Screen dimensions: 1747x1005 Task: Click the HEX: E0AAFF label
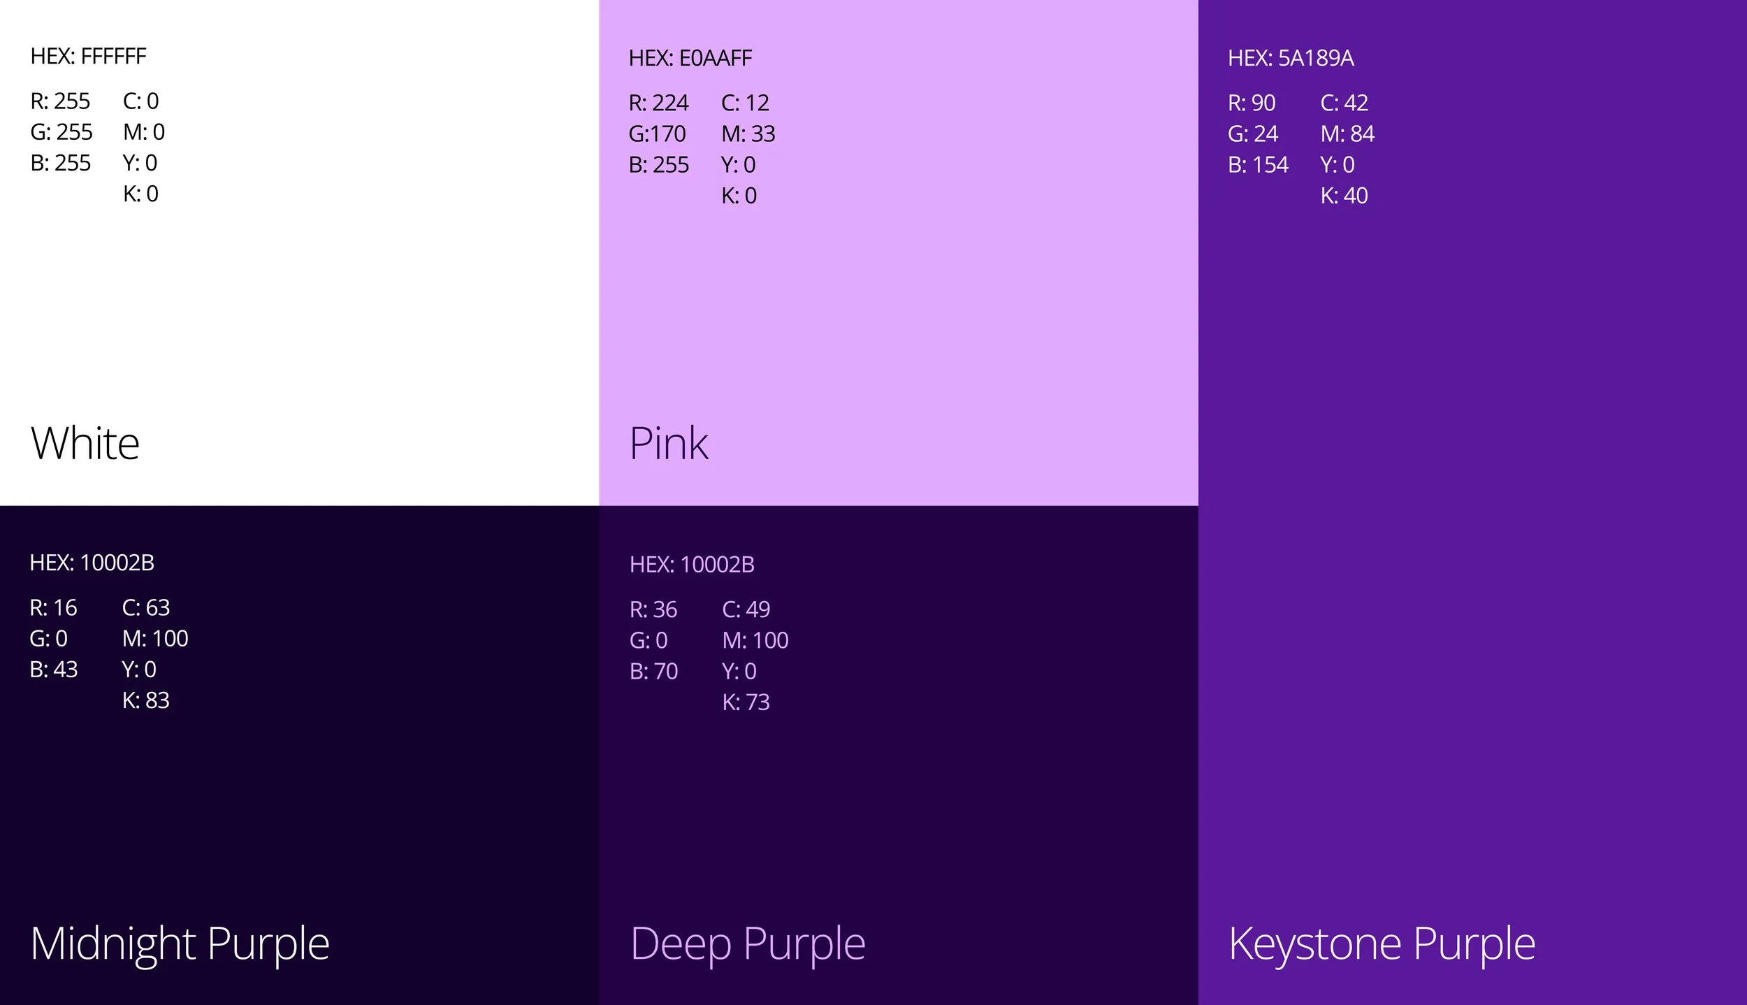point(690,58)
